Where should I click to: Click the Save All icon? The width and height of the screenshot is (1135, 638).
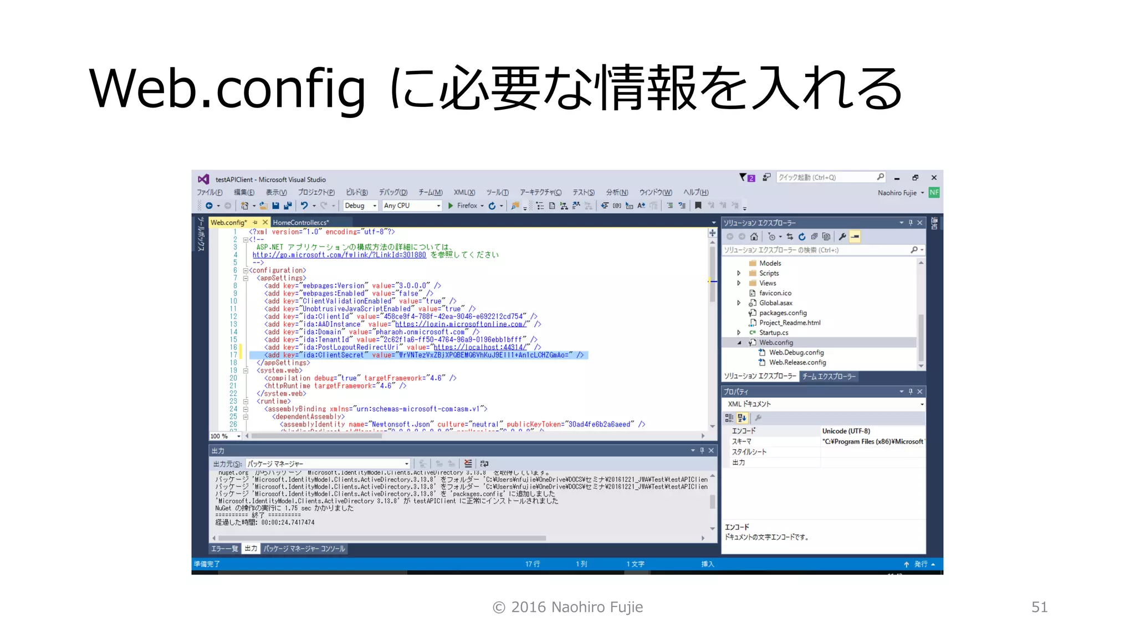point(288,206)
